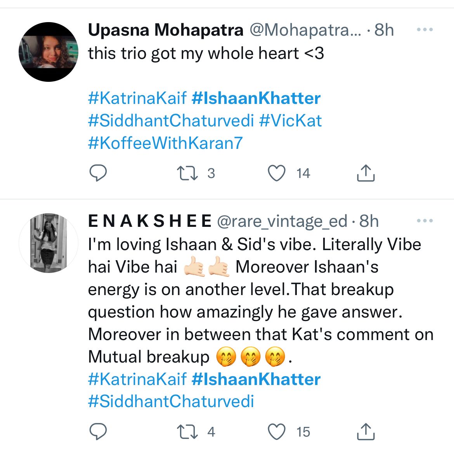
Task: Click the Upasna Mohapatra display name
Action: click(x=166, y=30)
